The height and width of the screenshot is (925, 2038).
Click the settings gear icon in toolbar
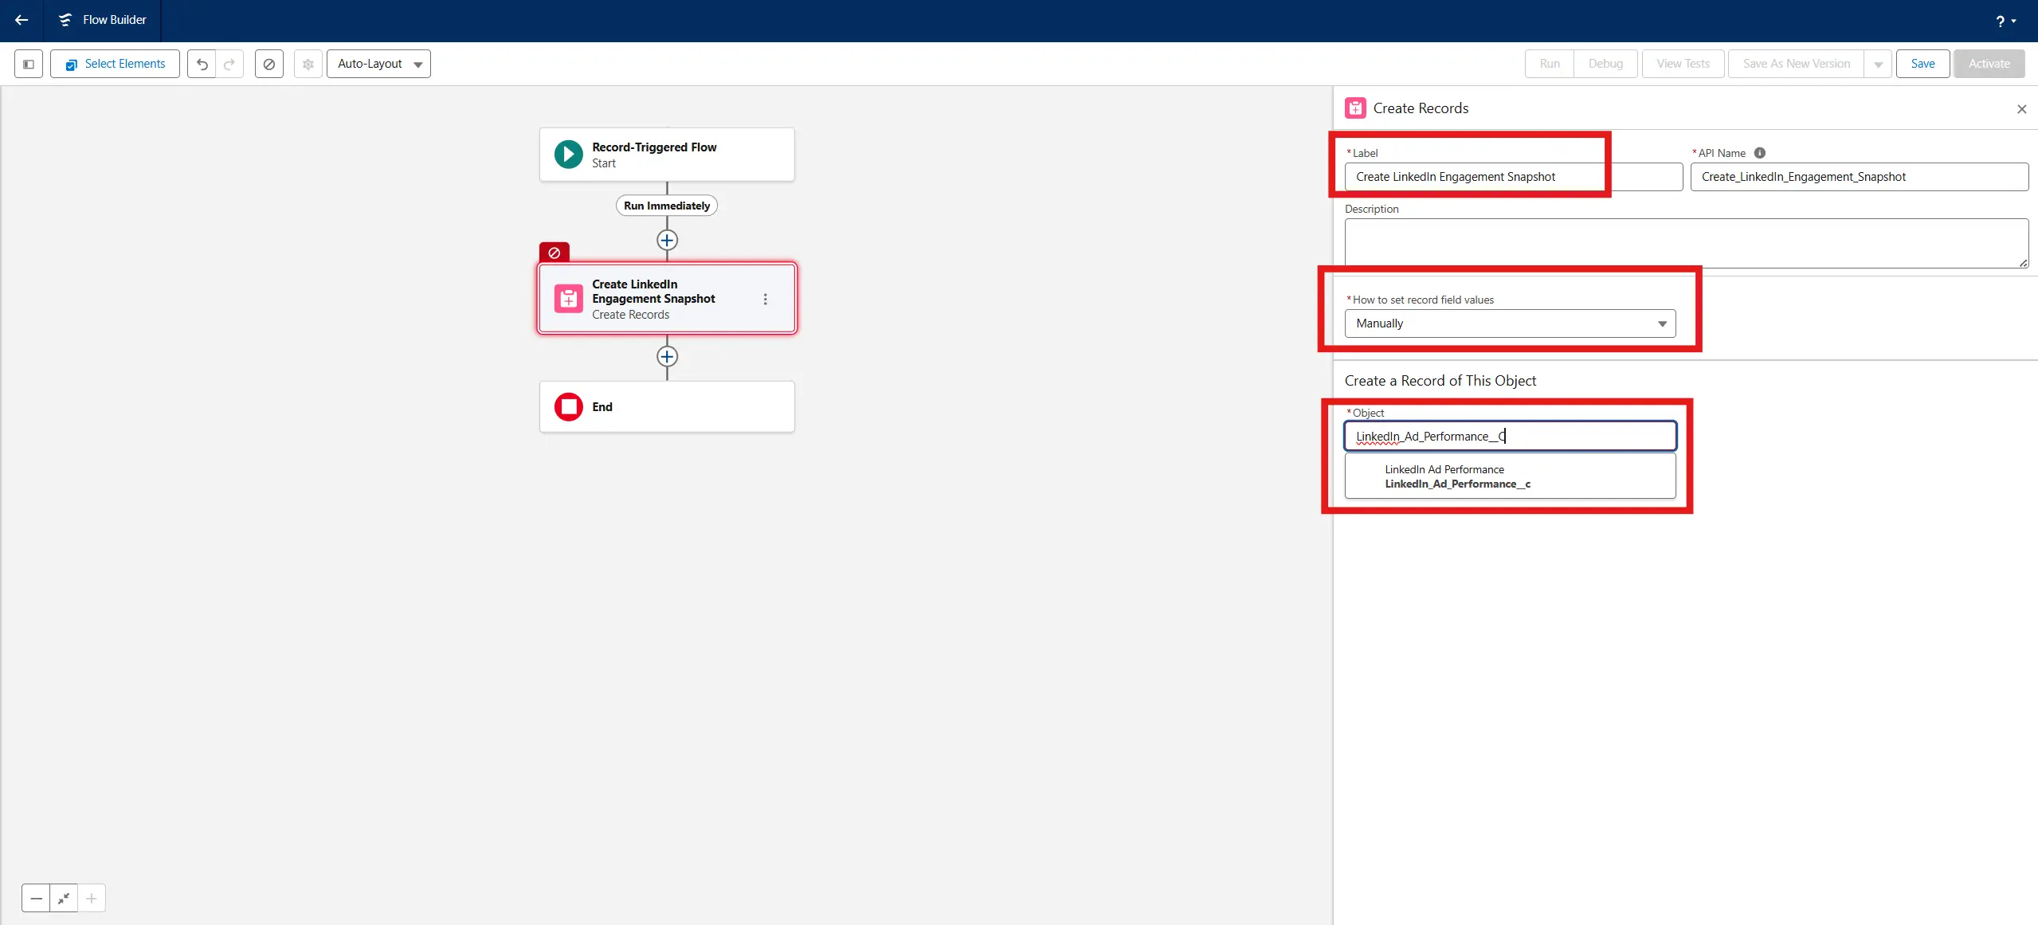tap(308, 64)
